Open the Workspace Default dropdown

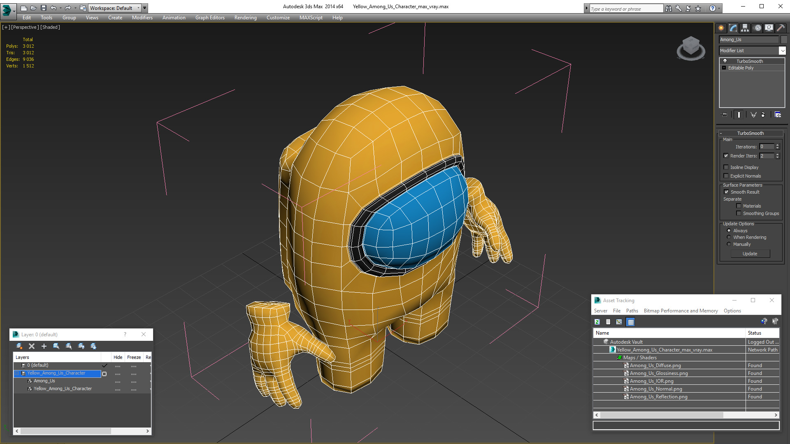coord(138,8)
